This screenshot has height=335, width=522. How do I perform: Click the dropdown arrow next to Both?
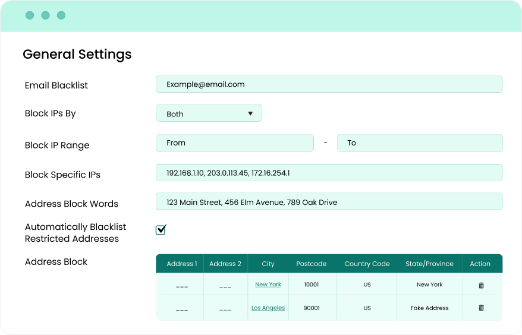250,113
